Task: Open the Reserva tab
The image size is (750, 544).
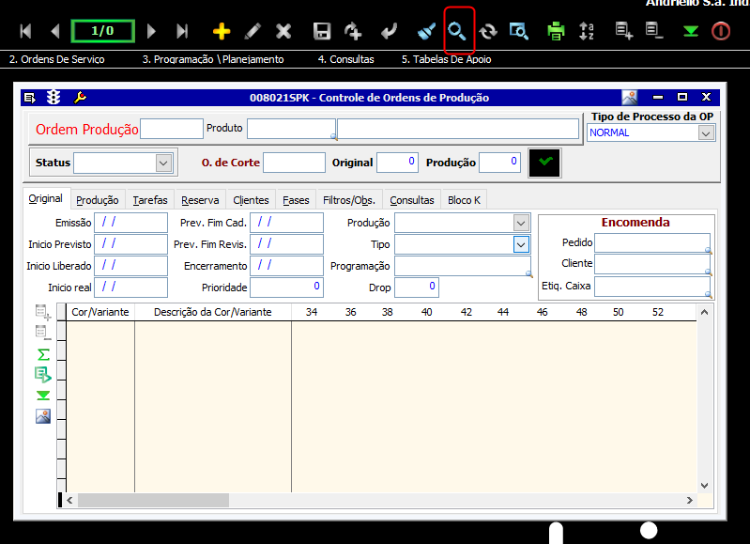Action: 200,200
